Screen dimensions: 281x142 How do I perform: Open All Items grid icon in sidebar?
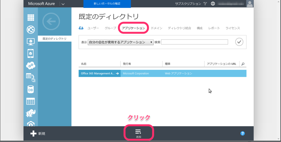click(31, 18)
